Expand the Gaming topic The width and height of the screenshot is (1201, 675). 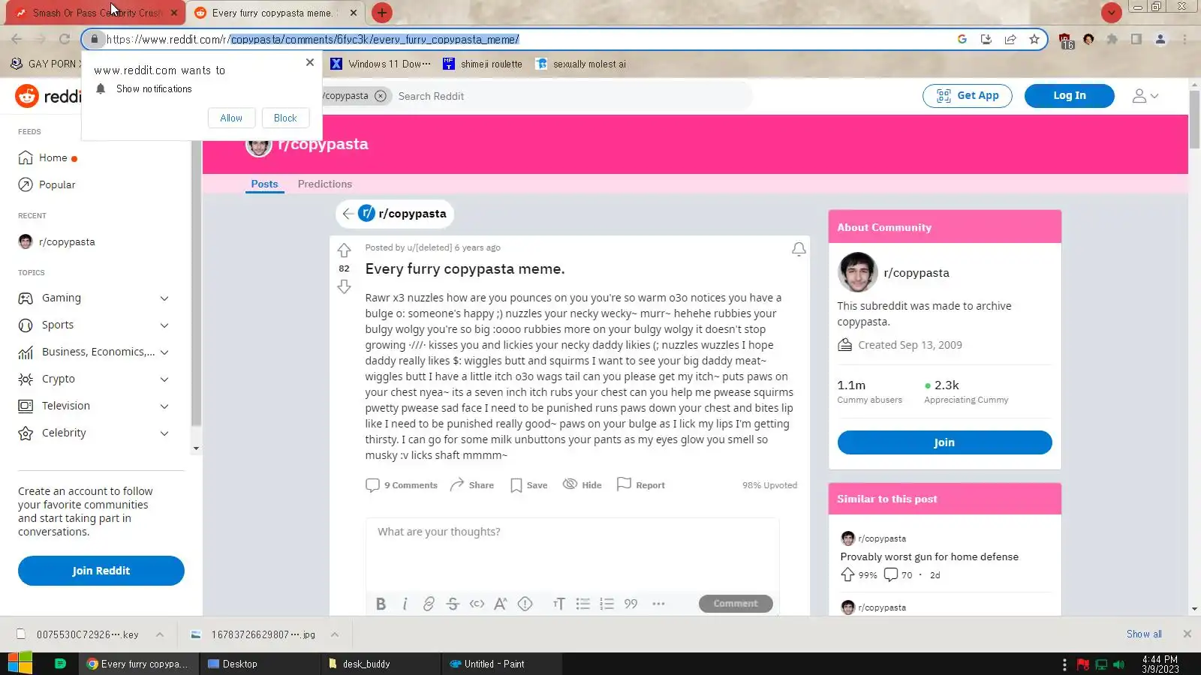164,298
